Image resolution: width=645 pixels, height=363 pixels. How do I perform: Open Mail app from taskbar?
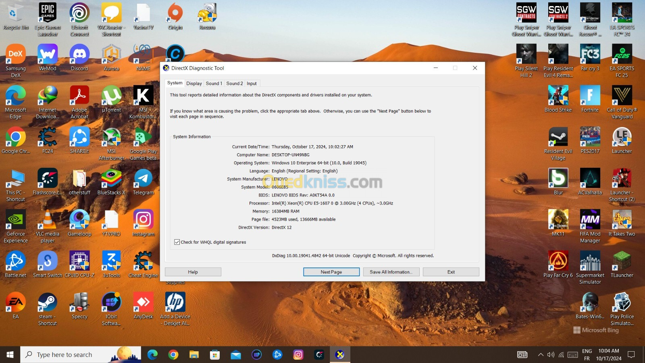coord(236,355)
